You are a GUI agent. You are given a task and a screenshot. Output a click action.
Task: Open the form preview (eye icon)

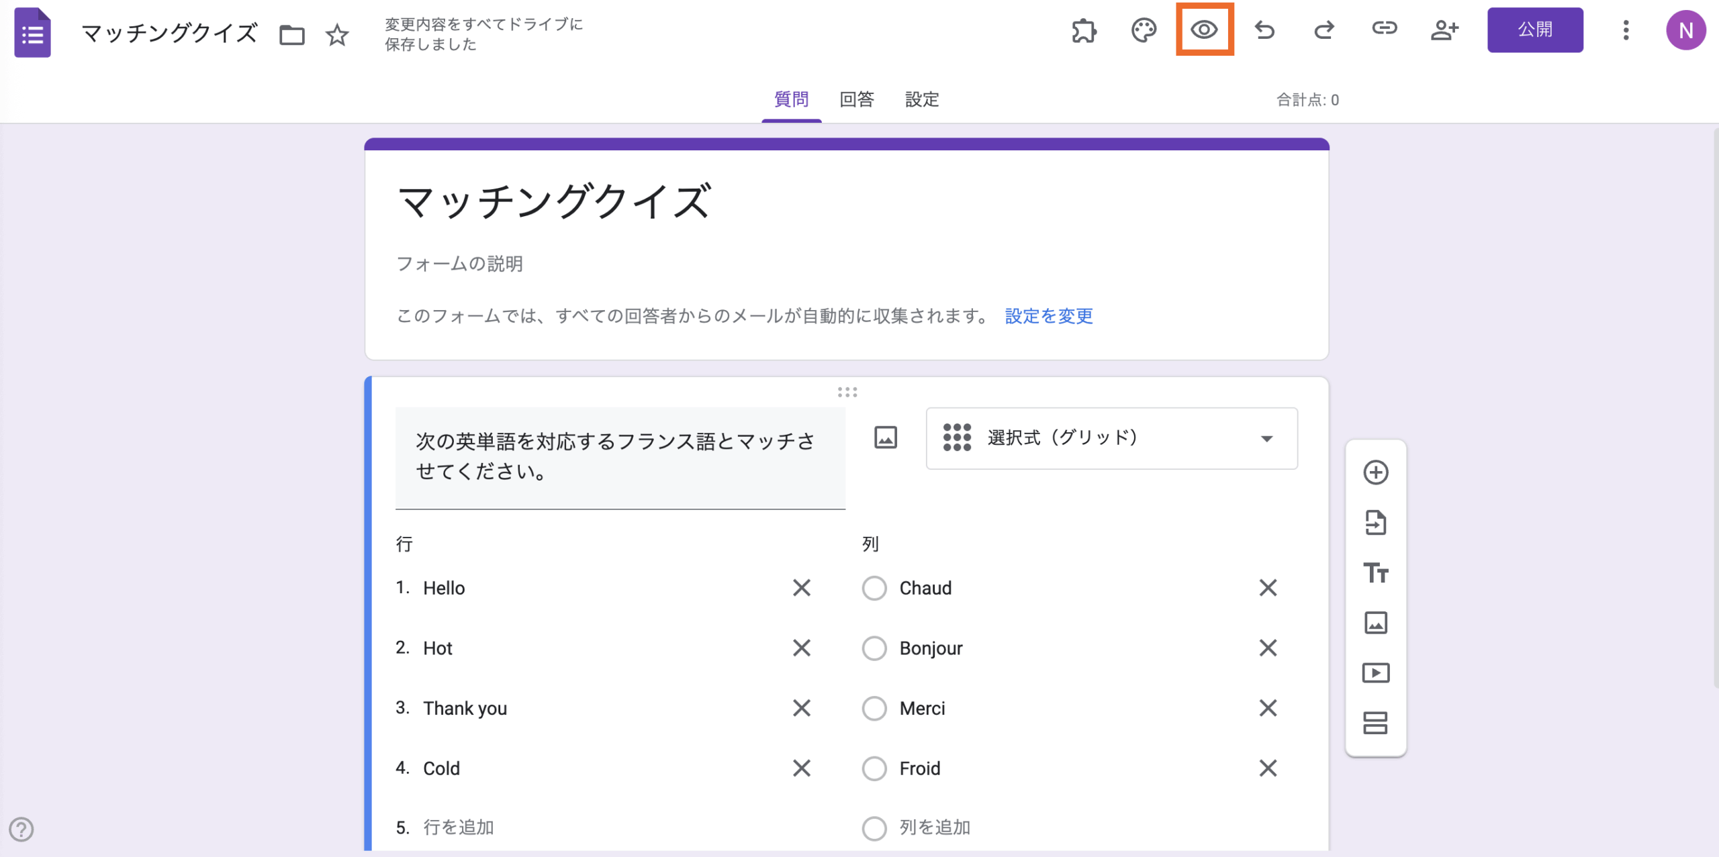tap(1204, 30)
